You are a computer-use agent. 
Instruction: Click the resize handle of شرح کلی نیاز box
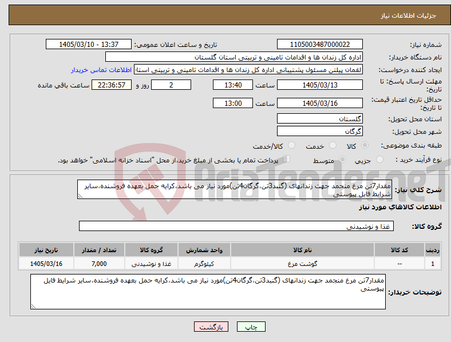pyautogui.click(x=80, y=196)
